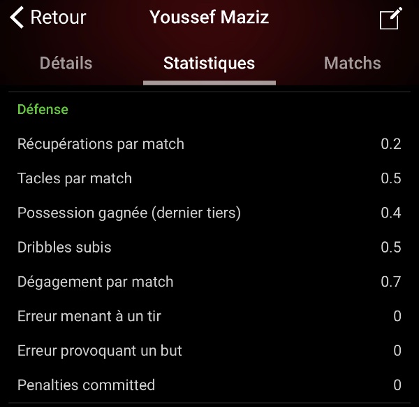Open the Matchs tab

(x=352, y=63)
